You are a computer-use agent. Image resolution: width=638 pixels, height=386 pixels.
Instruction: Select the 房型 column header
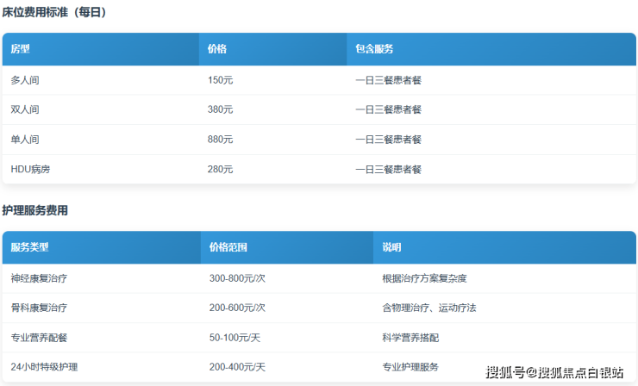click(x=21, y=49)
